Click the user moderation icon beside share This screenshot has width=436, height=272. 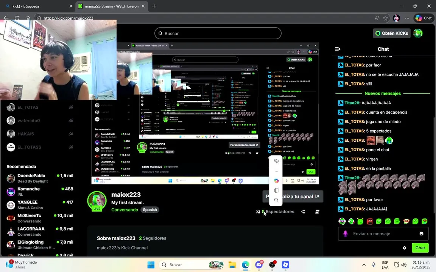tap(317, 212)
